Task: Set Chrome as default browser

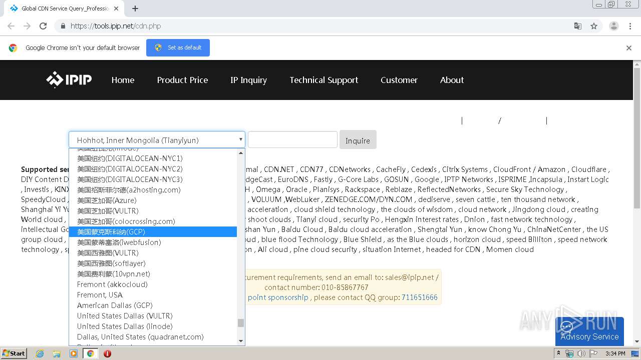Action: tap(178, 47)
